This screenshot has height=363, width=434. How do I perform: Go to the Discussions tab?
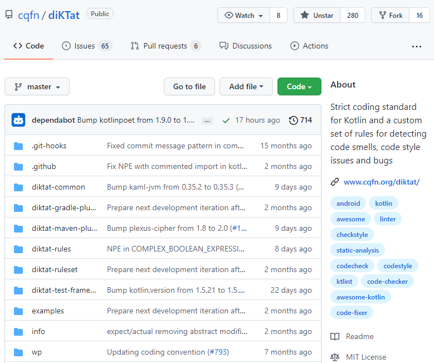pyautogui.click(x=246, y=46)
